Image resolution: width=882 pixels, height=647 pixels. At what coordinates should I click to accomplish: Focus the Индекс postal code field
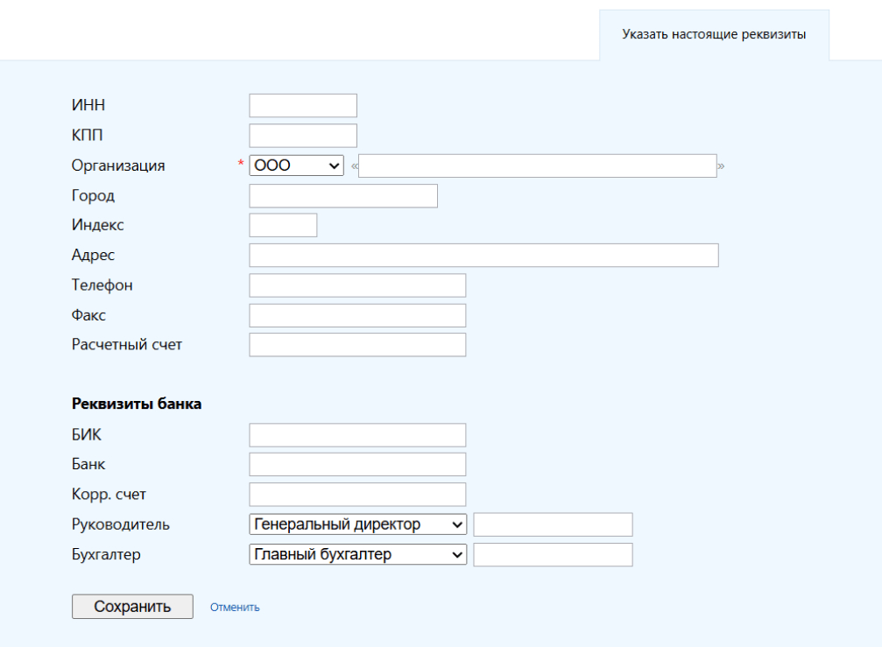click(283, 225)
